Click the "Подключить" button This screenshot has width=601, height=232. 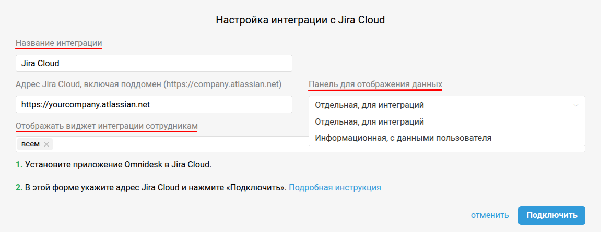pos(552,215)
